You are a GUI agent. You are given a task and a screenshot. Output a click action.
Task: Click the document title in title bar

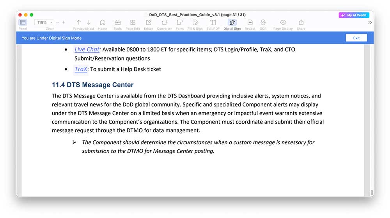tap(197, 15)
